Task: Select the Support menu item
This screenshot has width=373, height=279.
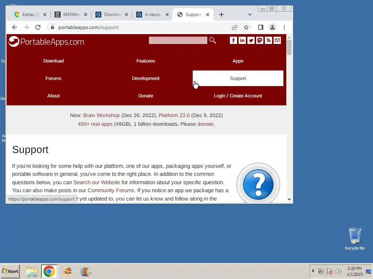Action: [238, 78]
